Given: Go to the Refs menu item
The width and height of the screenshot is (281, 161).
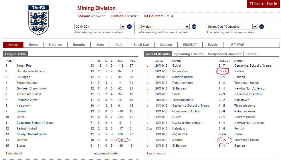Looking at the screenshot, I should pos(119,45).
